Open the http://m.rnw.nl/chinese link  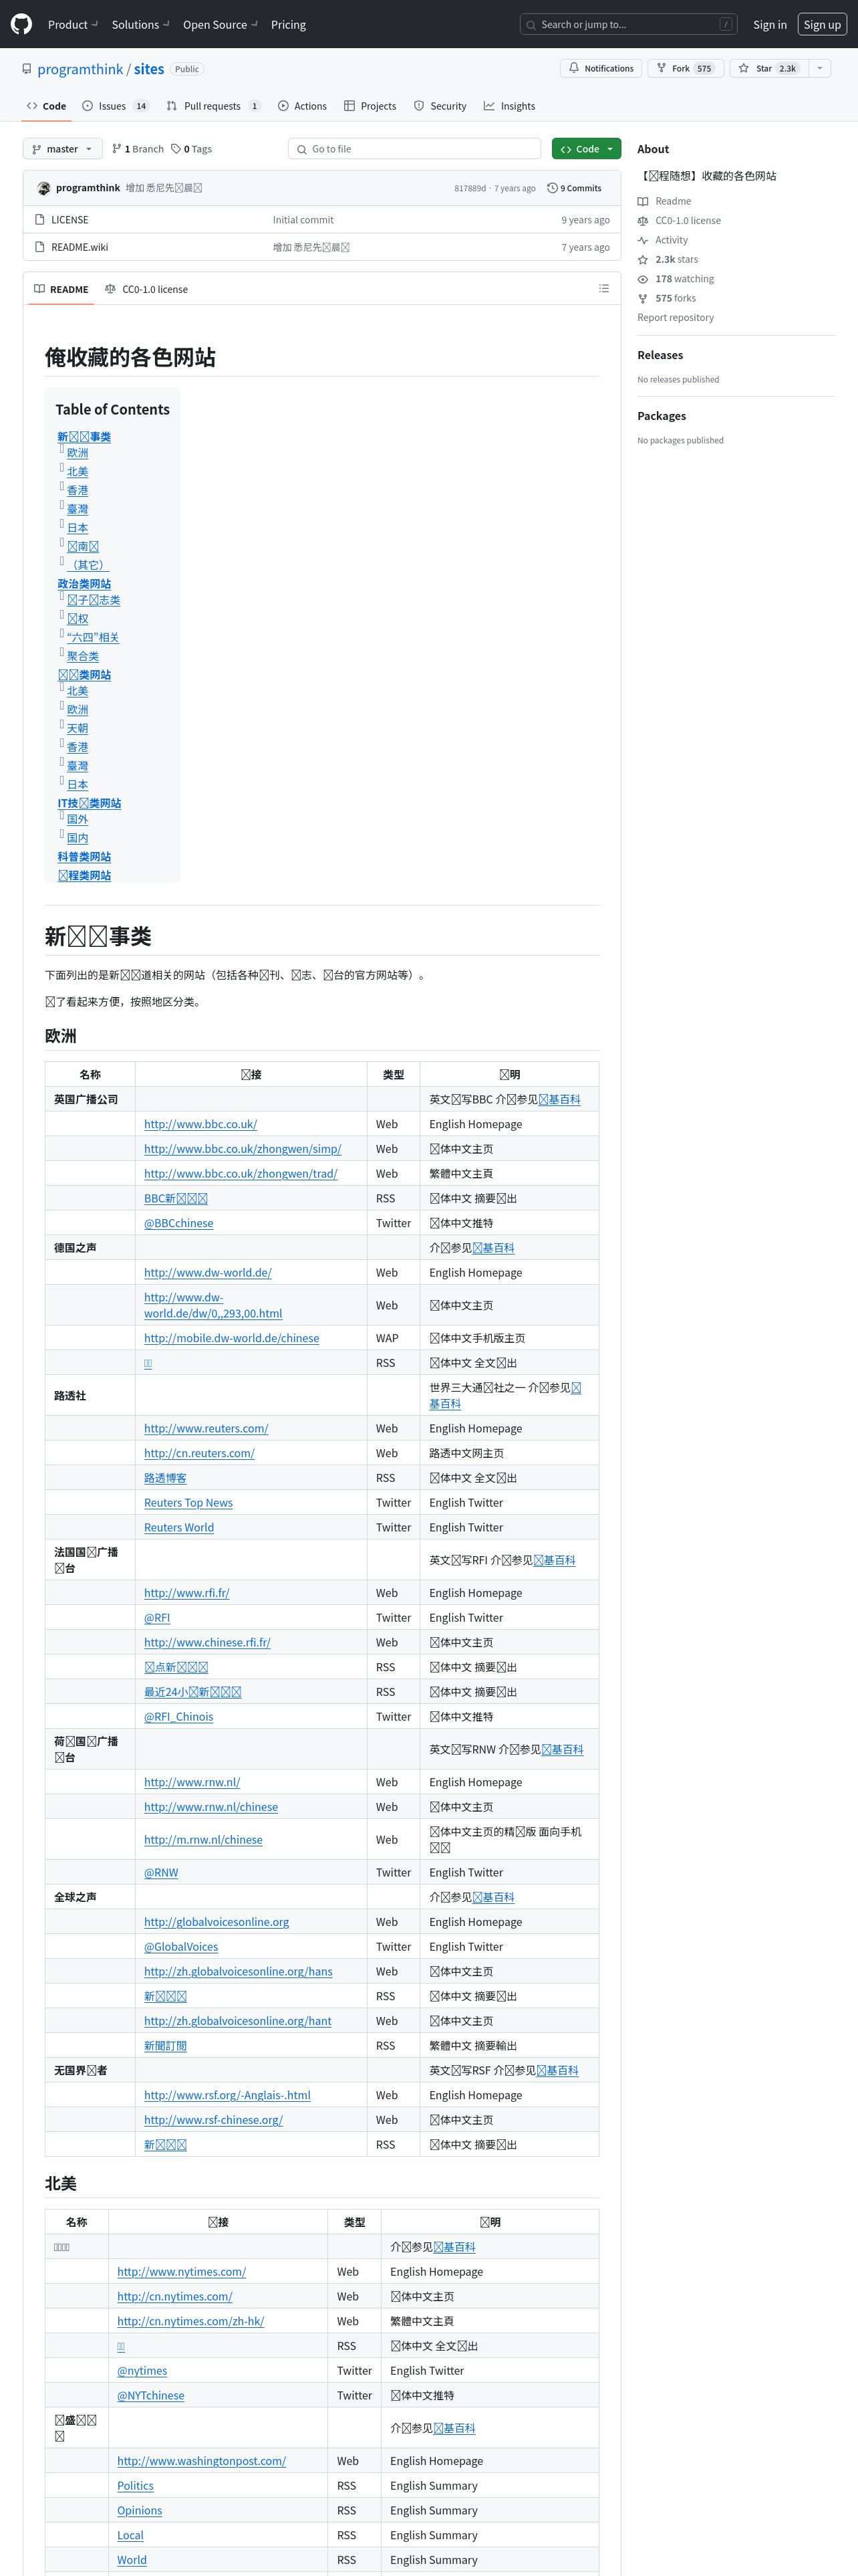click(x=202, y=1840)
